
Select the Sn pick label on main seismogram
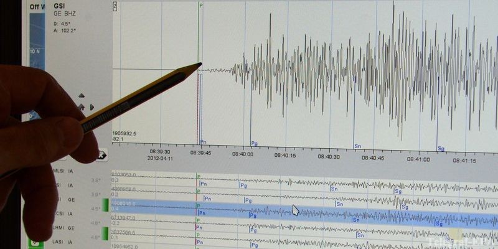[357, 146]
